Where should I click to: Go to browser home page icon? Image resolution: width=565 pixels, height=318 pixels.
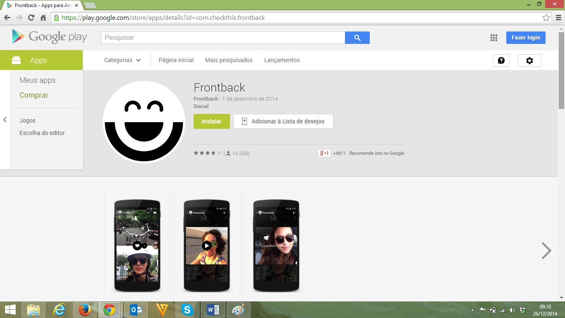point(43,18)
